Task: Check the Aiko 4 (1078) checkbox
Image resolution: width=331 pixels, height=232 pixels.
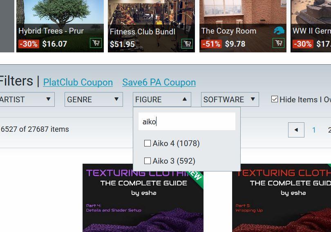Action: 148,143
